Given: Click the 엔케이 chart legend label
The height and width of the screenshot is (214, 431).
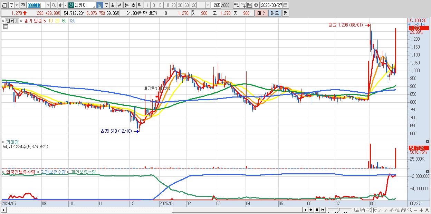Looking at the screenshot, I should pyautogui.click(x=12, y=21).
